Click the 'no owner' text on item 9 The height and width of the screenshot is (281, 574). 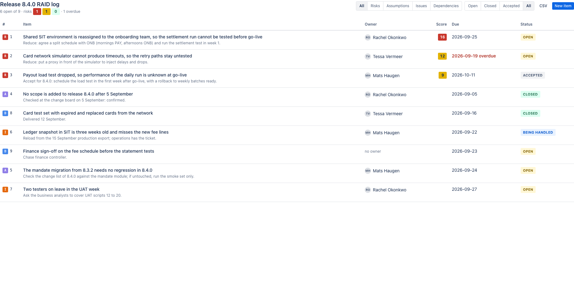coord(373,151)
